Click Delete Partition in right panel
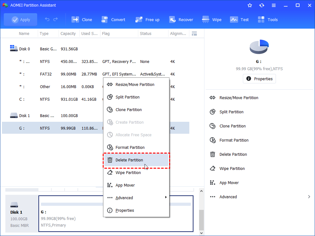The width and height of the screenshot is (315, 236). (233, 154)
